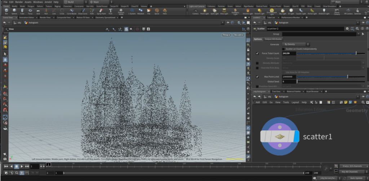Enable the Primitive Seed Attribute checkbox
This screenshot has height=181, width=369.
(x=257, y=86)
